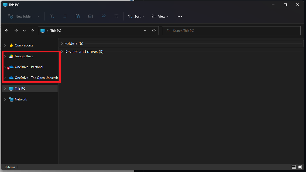Refresh the current view
The image size is (306, 172).
click(154, 31)
